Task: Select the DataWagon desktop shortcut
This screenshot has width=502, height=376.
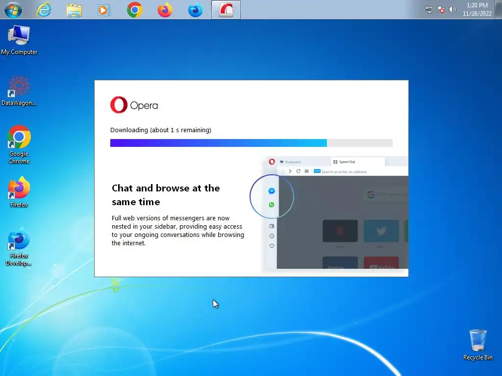Action: pyautogui.click(x=19, y=91)
